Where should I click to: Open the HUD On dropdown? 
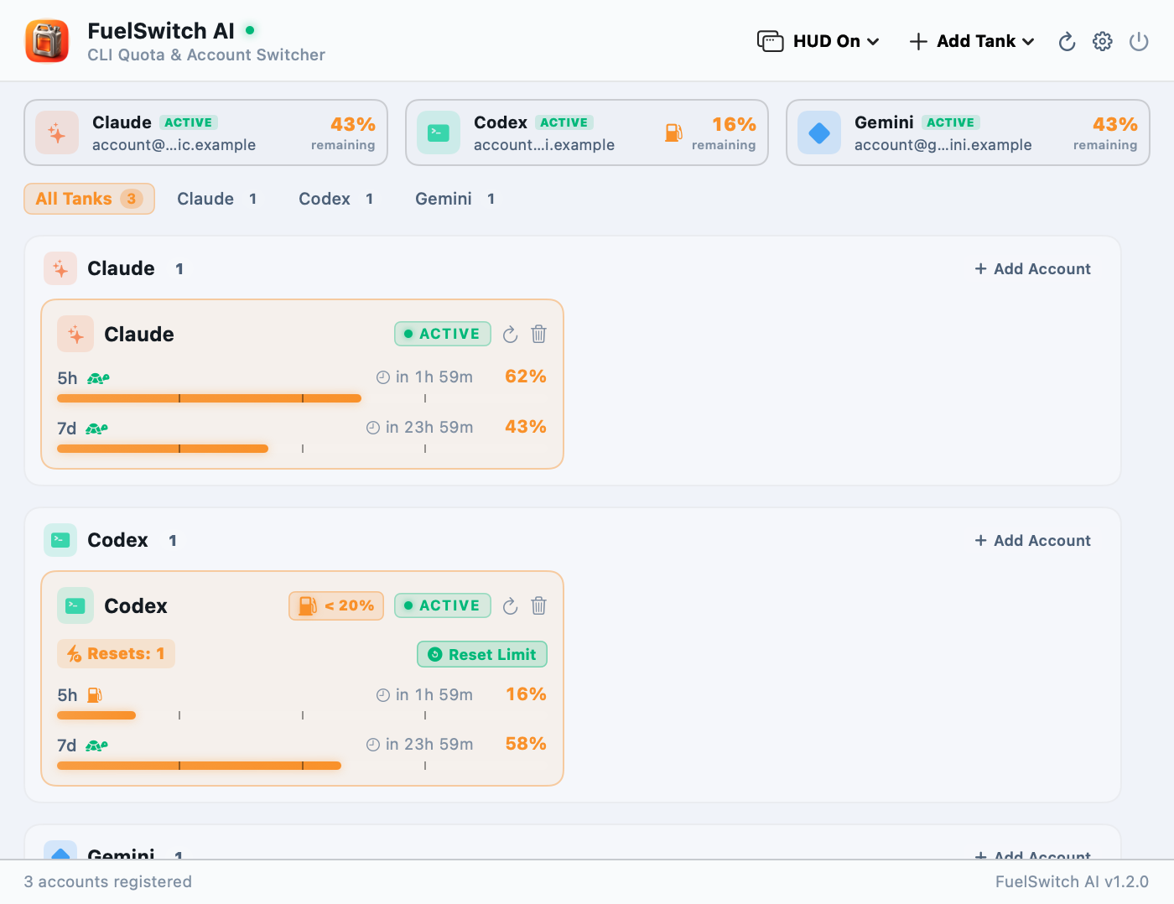[x=818, y=41]
